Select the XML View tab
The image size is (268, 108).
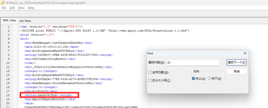point(9,20)
